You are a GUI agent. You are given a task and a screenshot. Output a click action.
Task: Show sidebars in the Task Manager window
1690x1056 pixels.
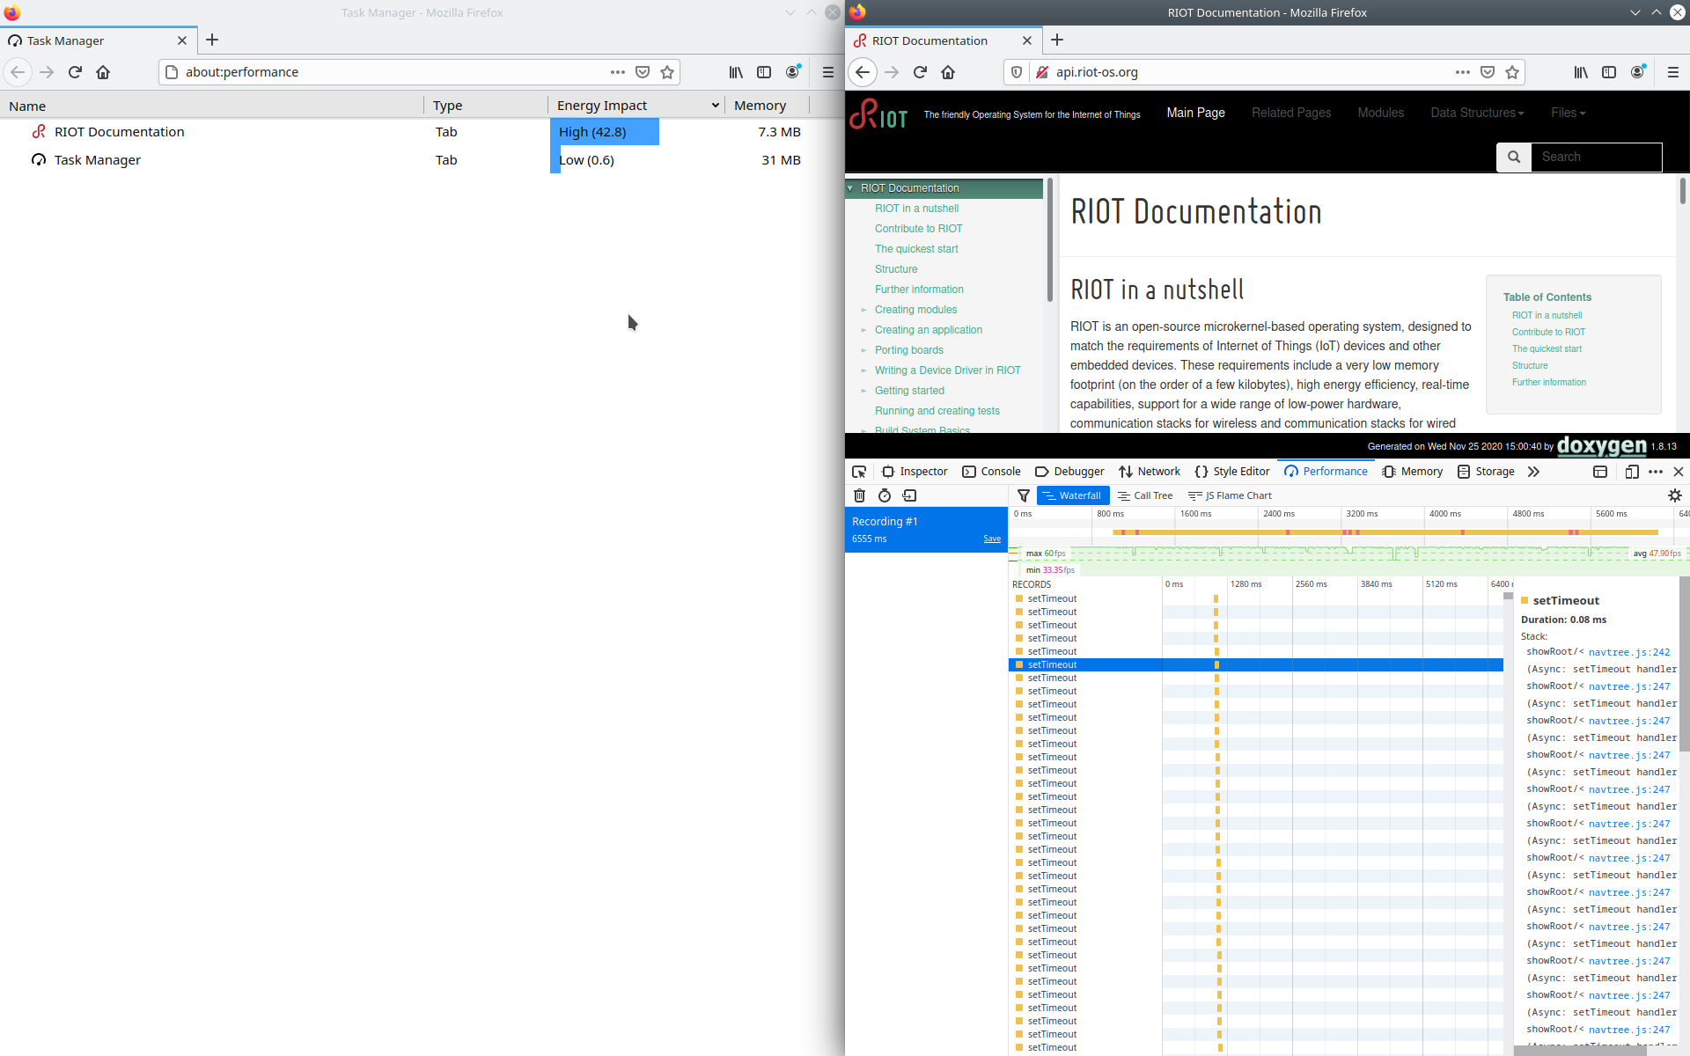(x=764, y=72)
